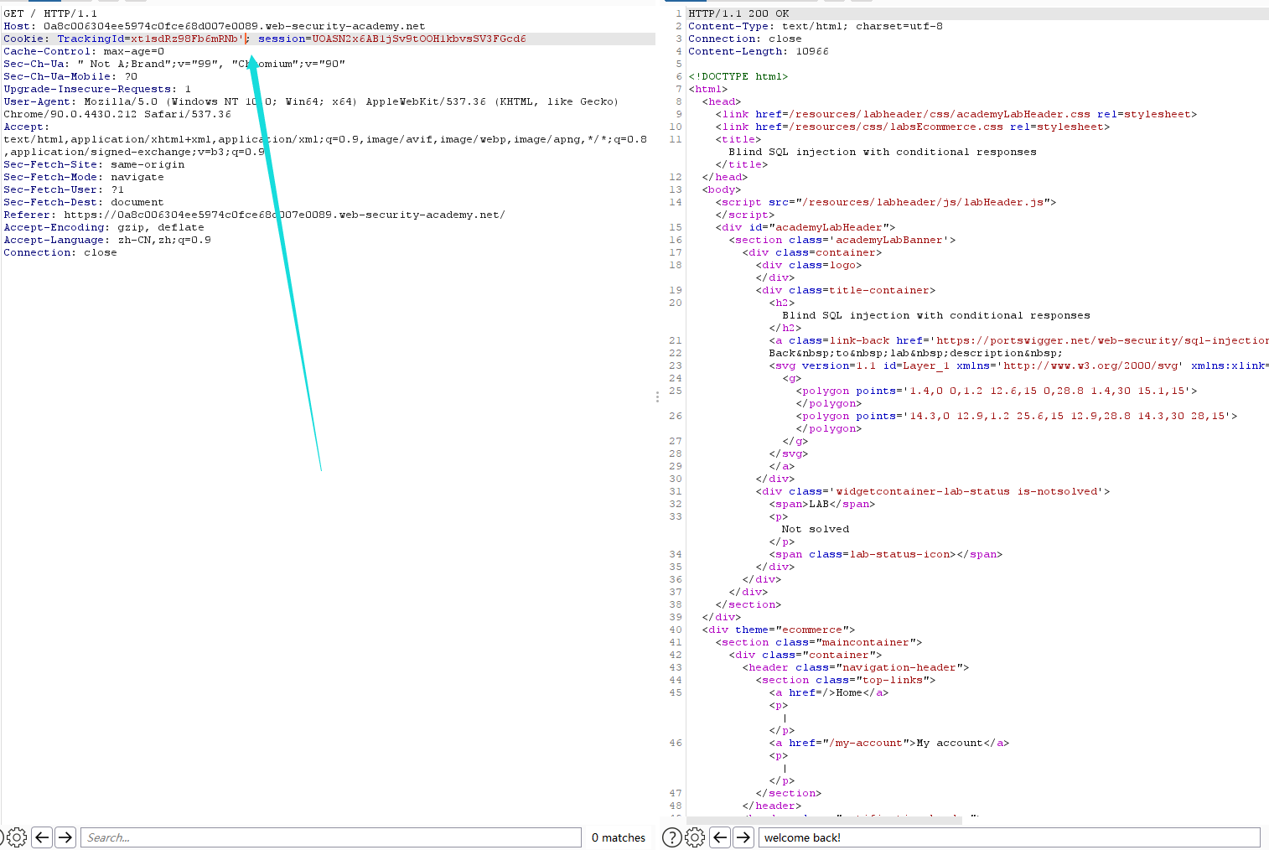Open response search settings gear

click(695, 837)
